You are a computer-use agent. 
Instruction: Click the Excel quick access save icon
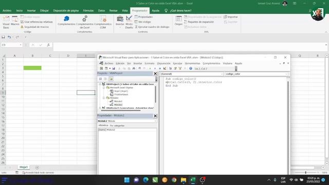(x=3, y=37)
